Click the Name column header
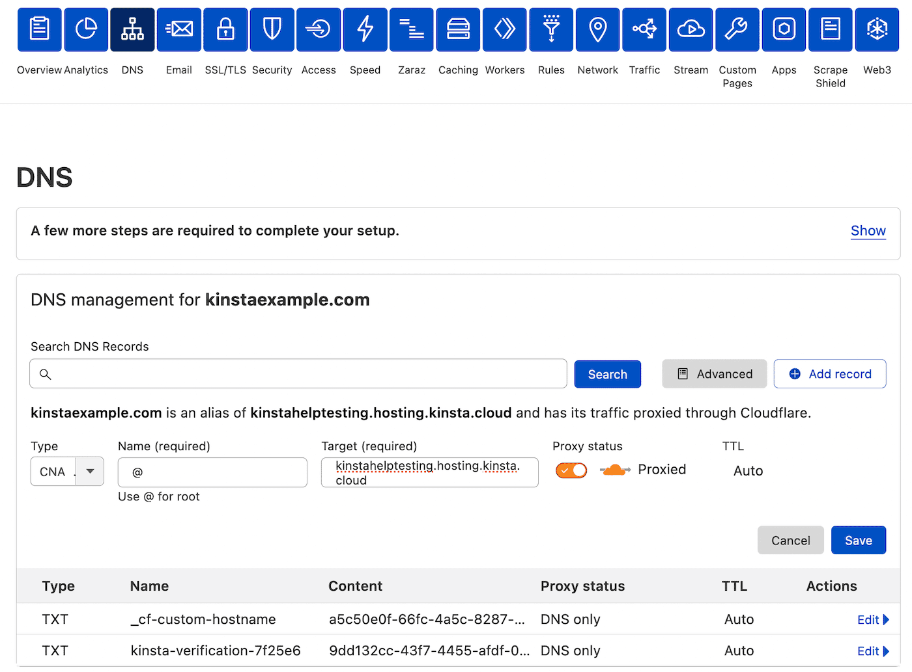 [x=150, y=586]
